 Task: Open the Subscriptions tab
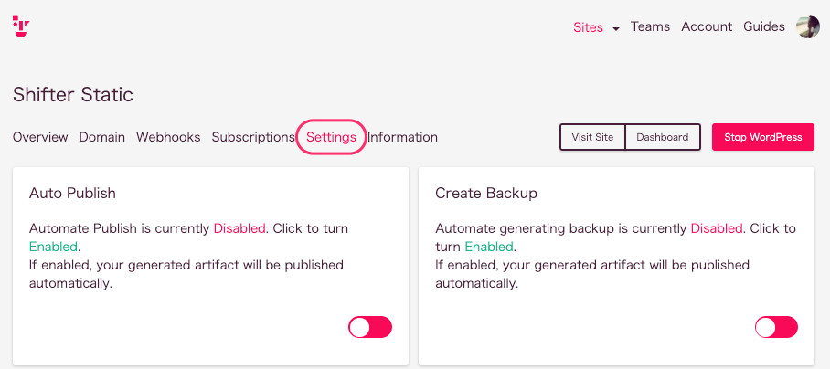[253, 137]
